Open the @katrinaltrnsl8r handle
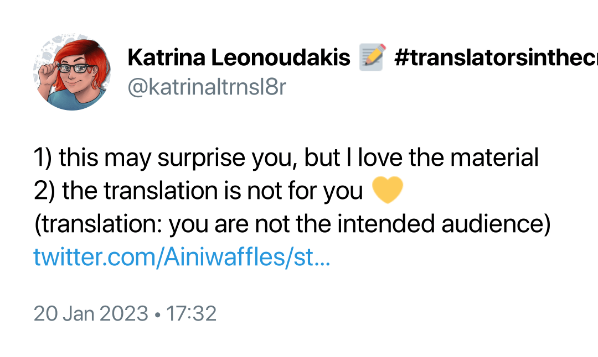 207,87
